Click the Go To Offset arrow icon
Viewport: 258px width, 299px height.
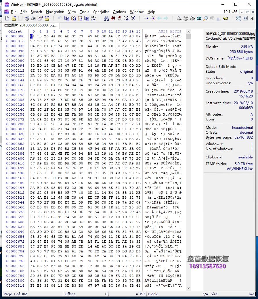(146, 18)
